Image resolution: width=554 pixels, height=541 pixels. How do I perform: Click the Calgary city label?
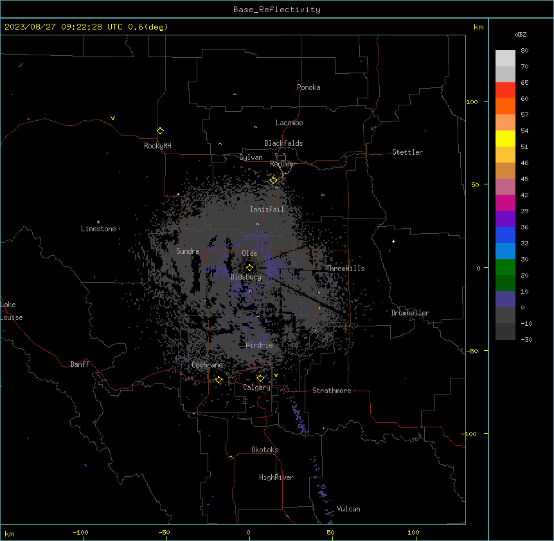[x=257, y=387]
